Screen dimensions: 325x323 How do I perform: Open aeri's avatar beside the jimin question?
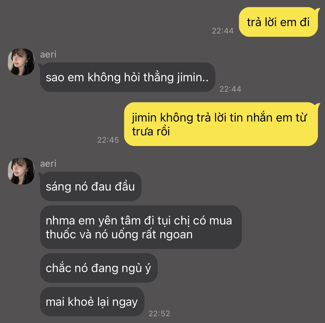point(21,62)
